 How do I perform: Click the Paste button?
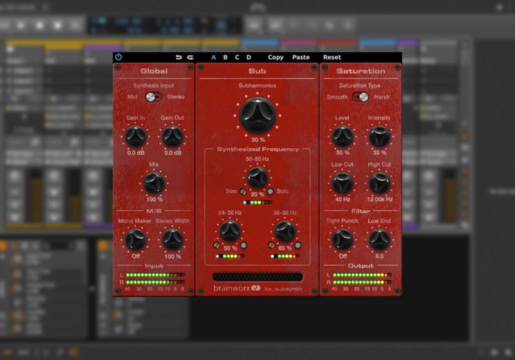301,57
